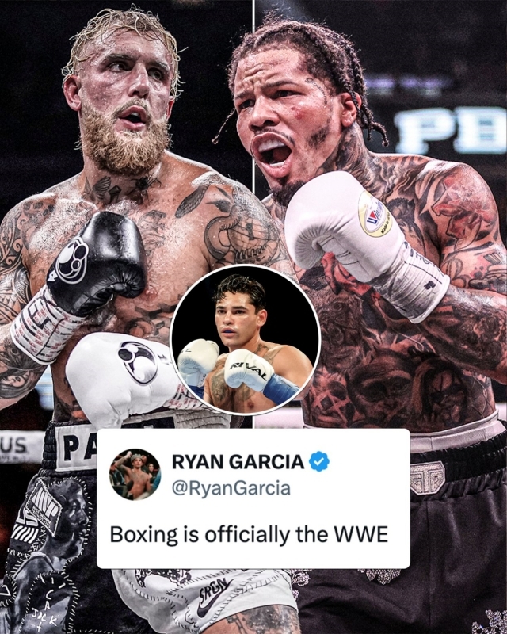Click the MVP patch on the black trunks
Viewport: 507px width, 634px height.
pos(44,506)
